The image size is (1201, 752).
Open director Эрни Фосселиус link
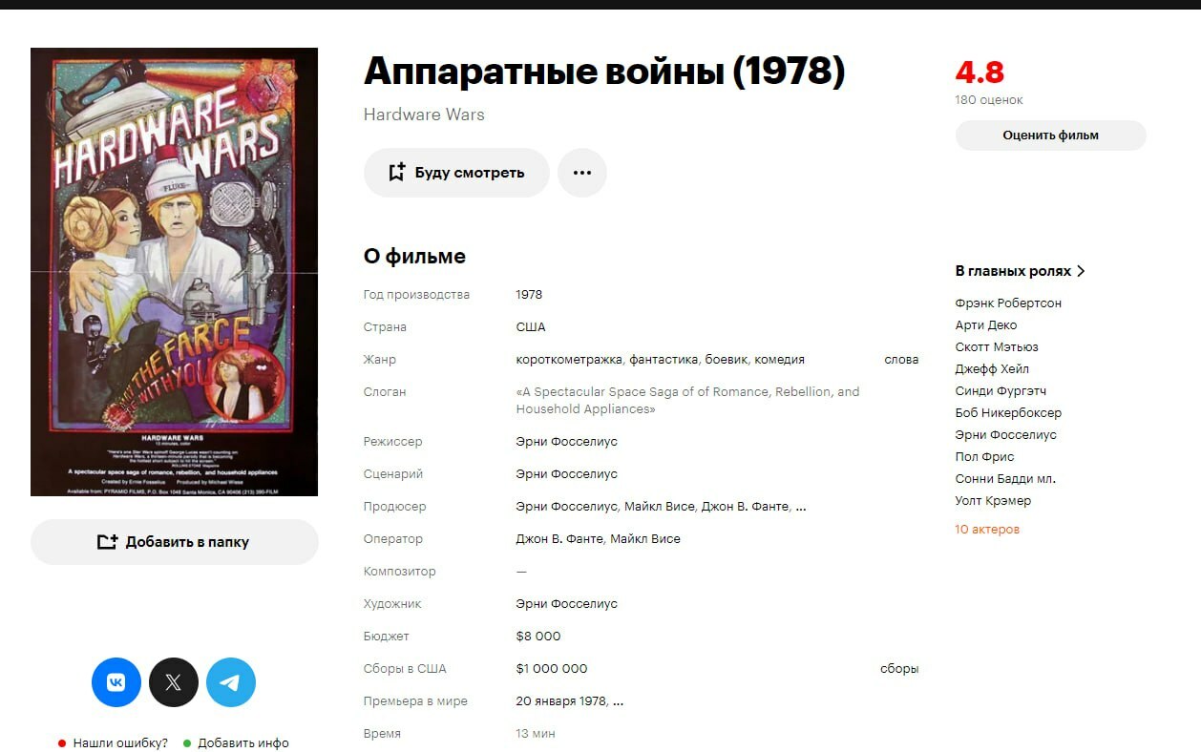pos(566,442)
